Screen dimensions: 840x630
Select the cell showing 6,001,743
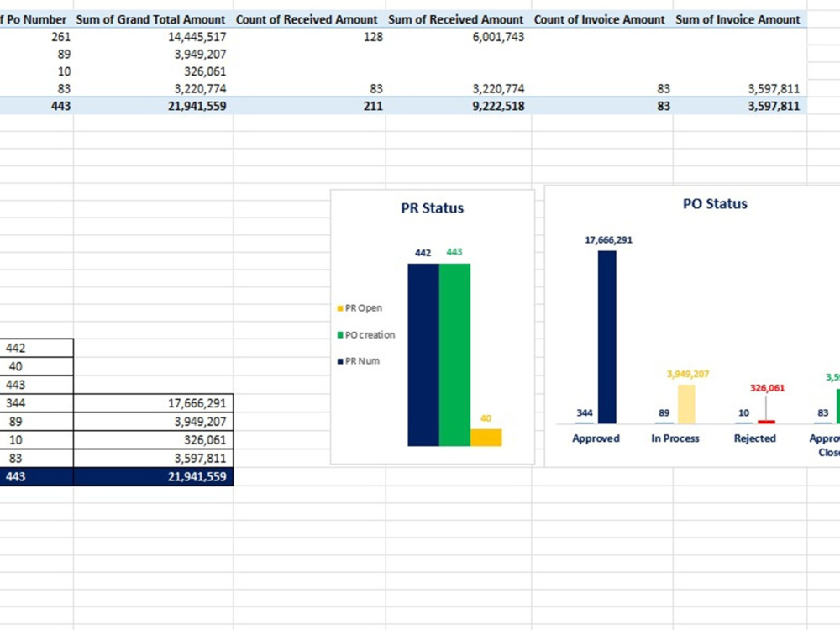click(x=459, y=37)
